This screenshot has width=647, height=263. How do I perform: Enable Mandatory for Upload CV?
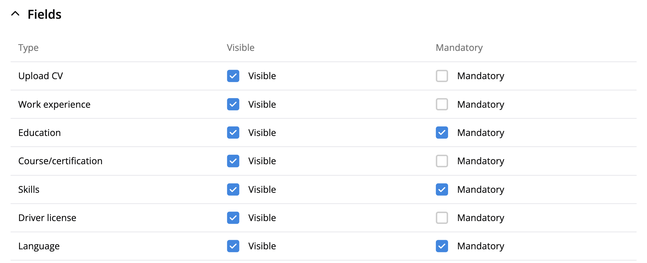442,76
